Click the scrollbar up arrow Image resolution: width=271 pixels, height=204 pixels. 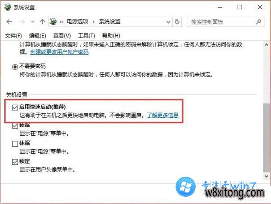click(266, 45)
